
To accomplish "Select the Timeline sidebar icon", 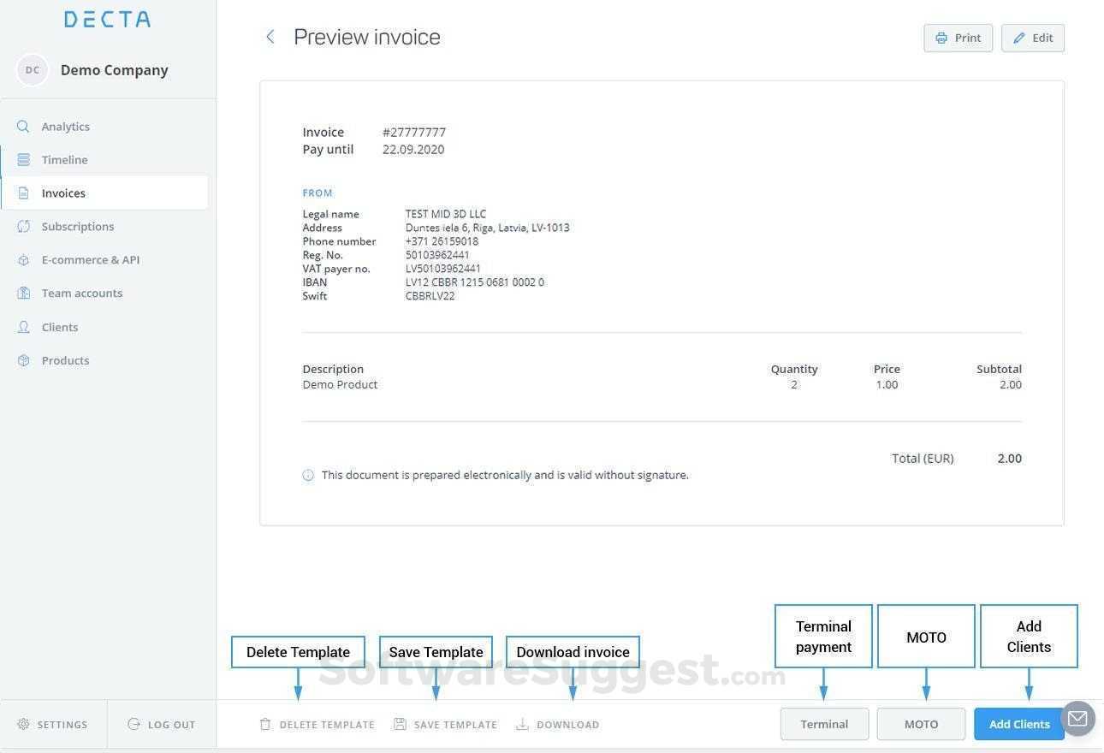I will pyautogui.click(x=23, y=159).
